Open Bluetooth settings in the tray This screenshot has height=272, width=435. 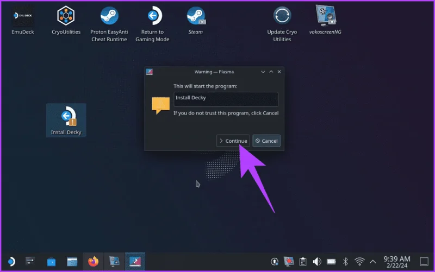(345, 262)
